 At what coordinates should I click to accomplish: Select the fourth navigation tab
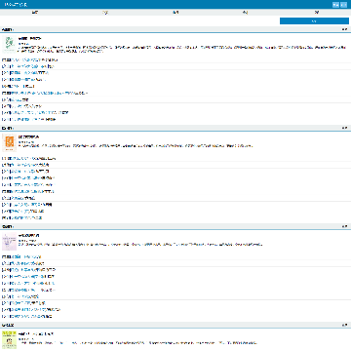(246, 13)
